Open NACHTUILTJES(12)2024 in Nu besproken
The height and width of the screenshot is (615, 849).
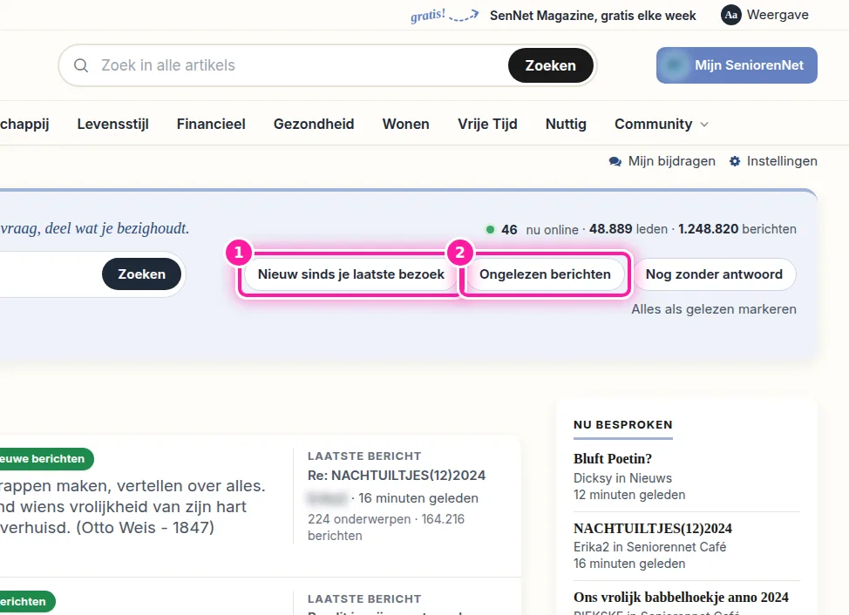click(x=653, y=528)
